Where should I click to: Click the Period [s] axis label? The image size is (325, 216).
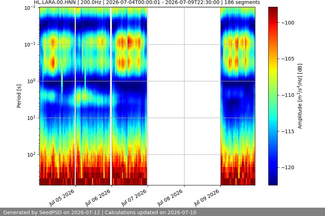[19, 96]
